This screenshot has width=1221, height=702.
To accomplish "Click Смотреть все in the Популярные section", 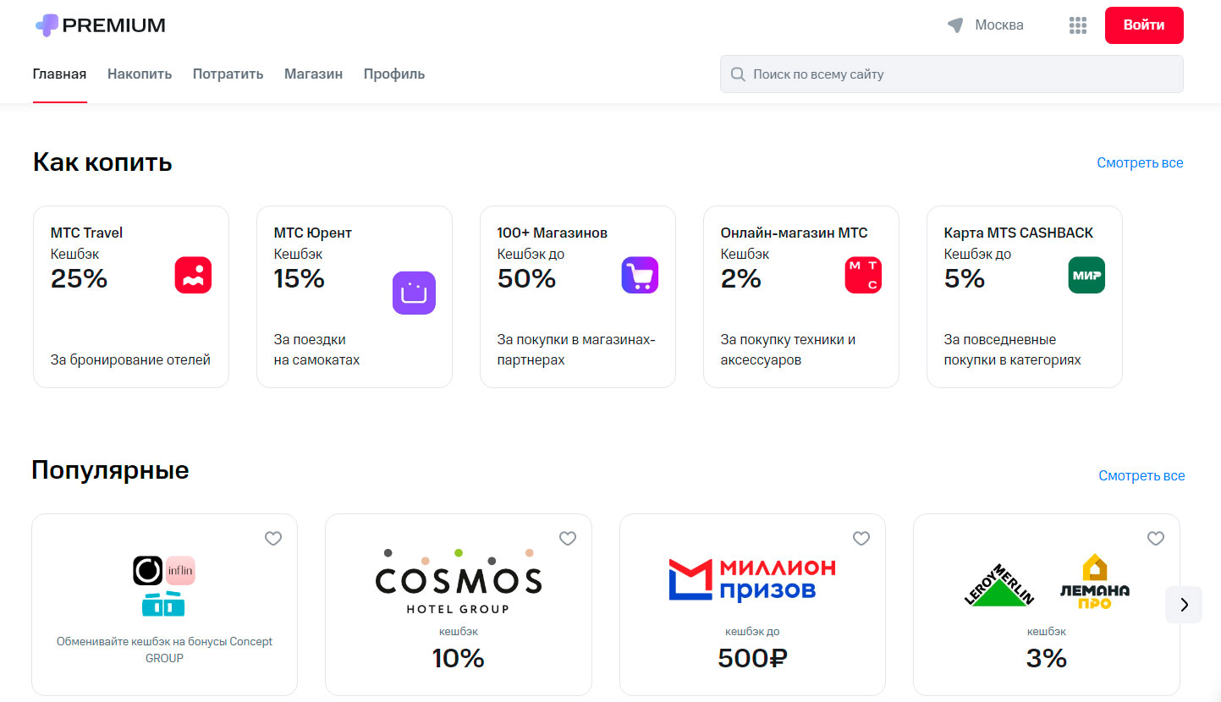I will (x=1141, y=476).
